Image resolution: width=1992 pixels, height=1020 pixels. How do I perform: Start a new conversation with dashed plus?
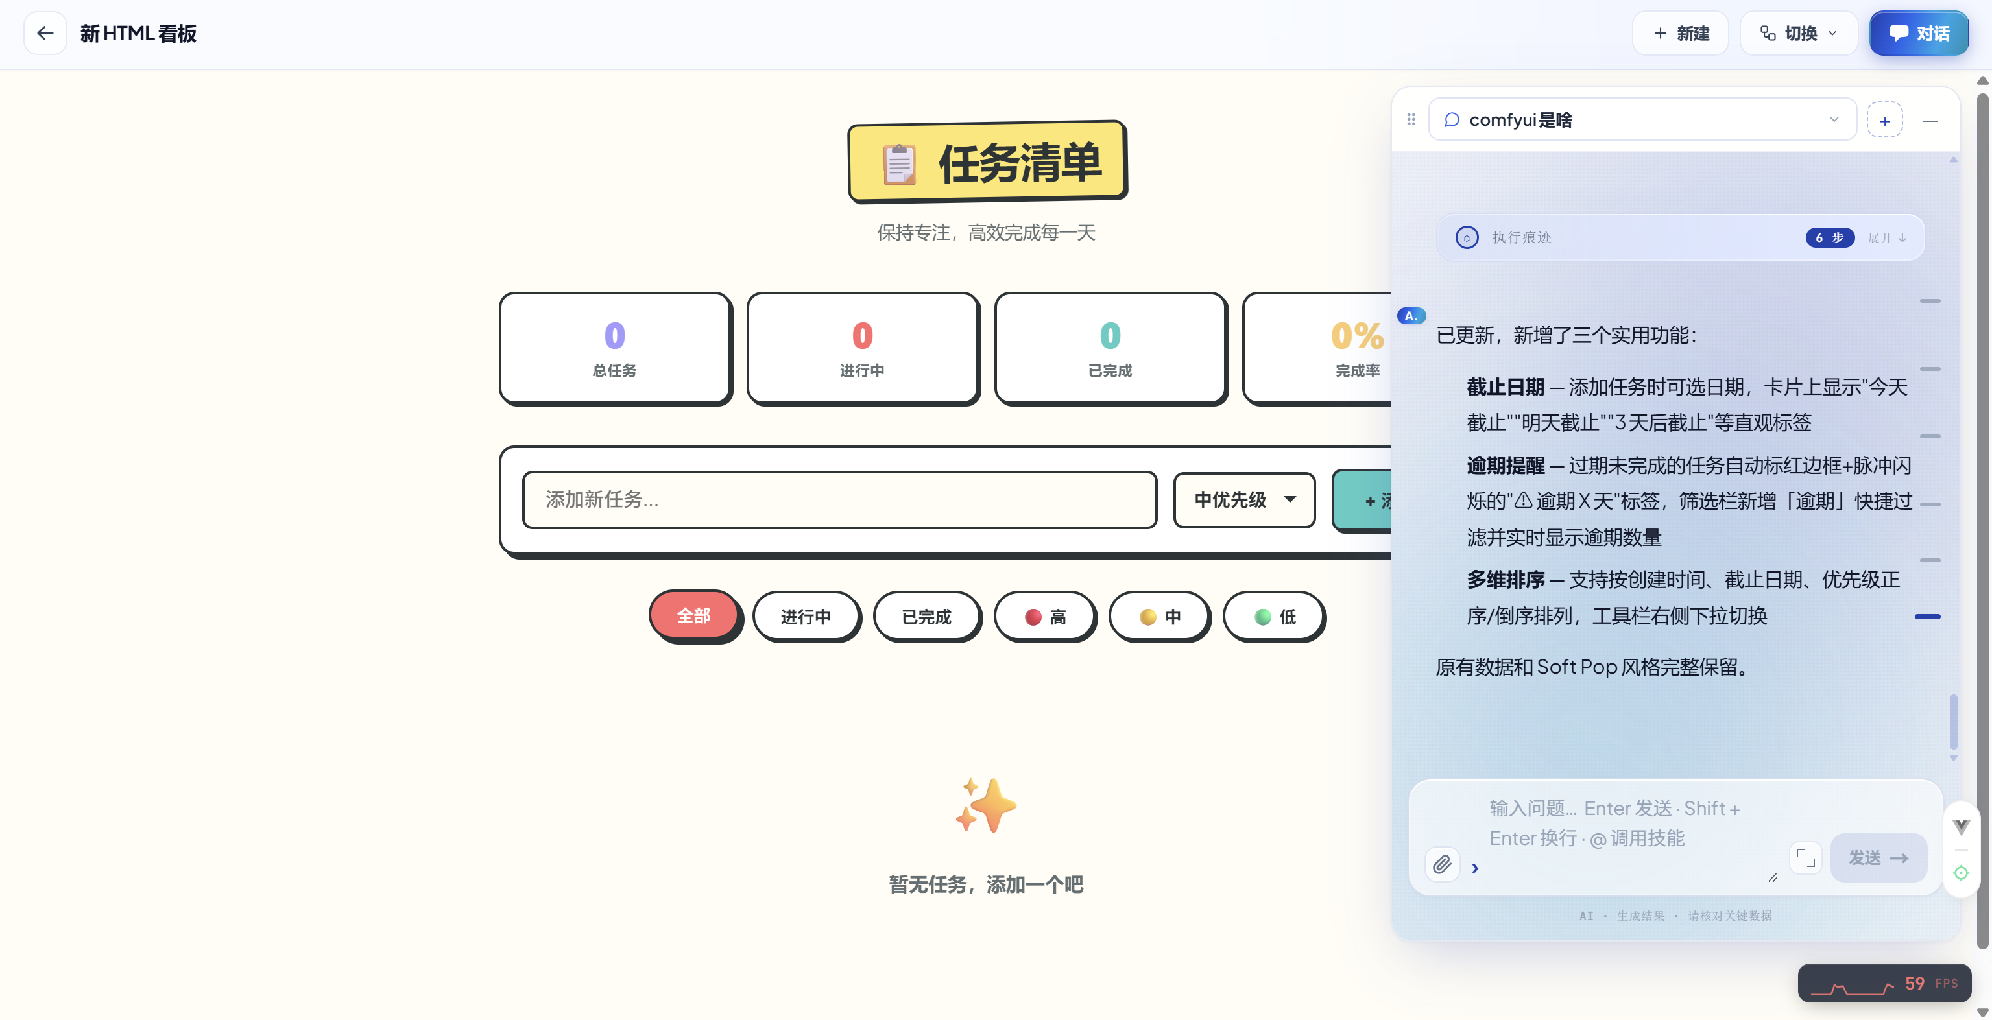[1884, 120]
